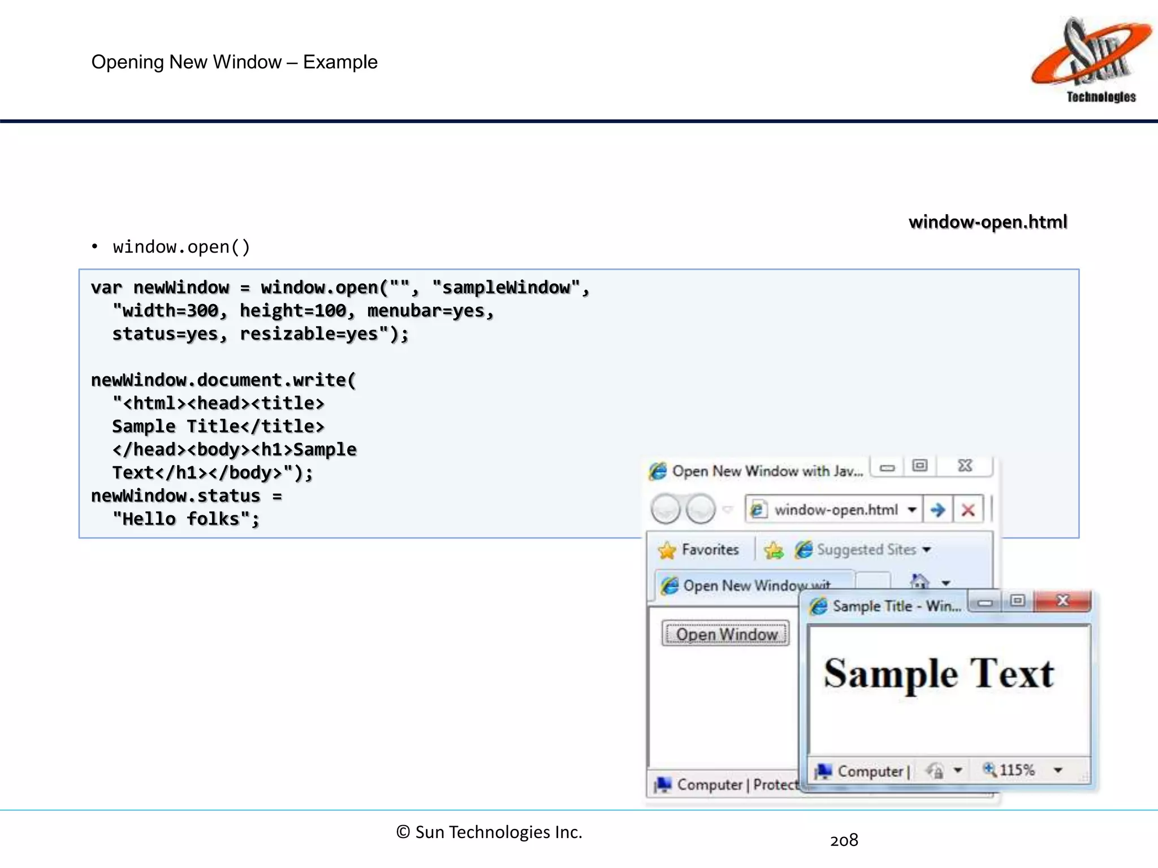Click resize grip of Sample Title window
1158x868 pixels.
(1083, 778)
